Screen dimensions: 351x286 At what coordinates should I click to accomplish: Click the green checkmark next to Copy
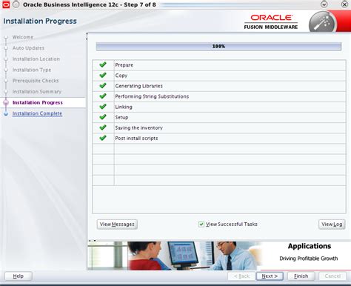[103, 75]
